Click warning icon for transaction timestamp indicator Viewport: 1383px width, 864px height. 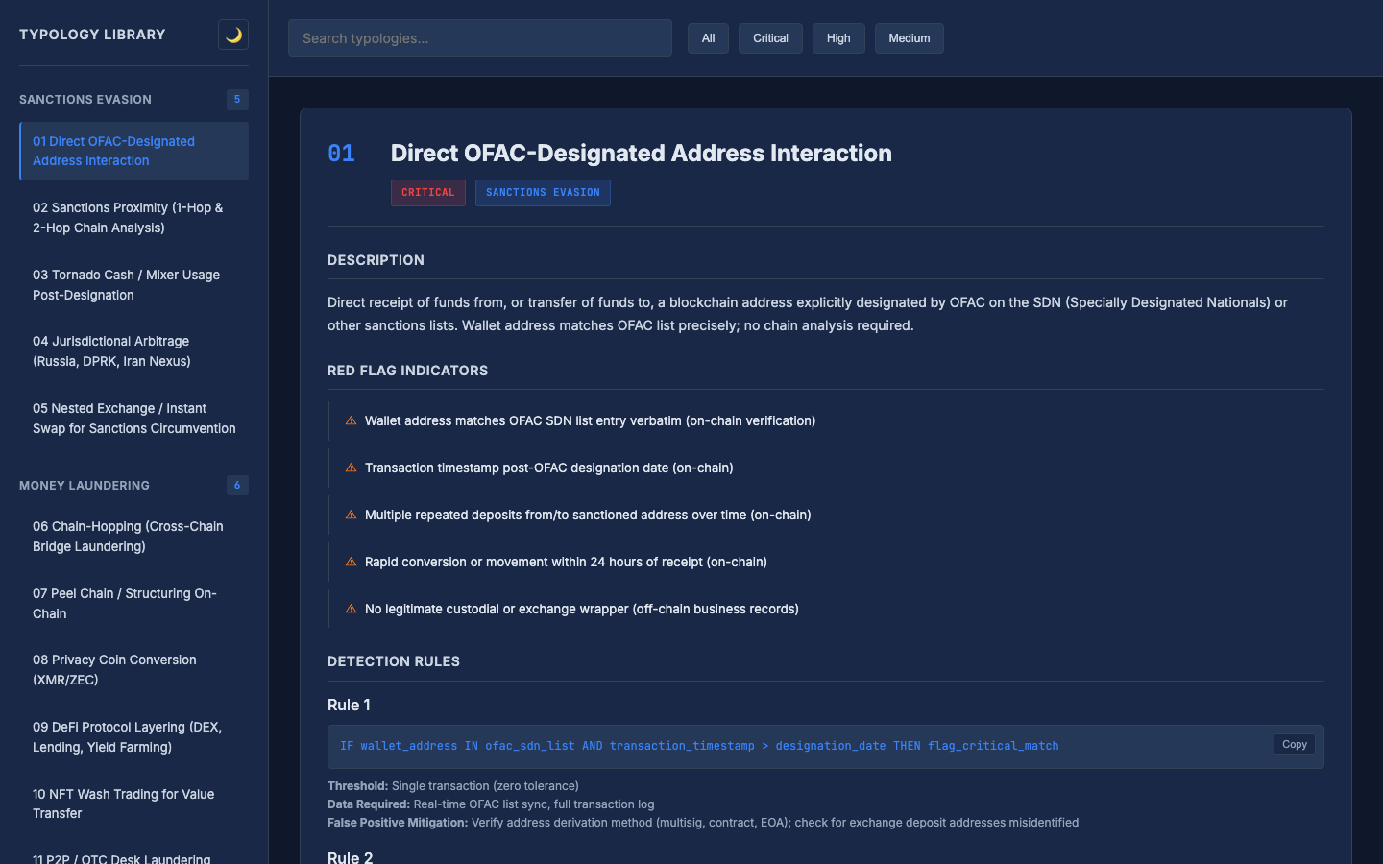tap(351, 468)
